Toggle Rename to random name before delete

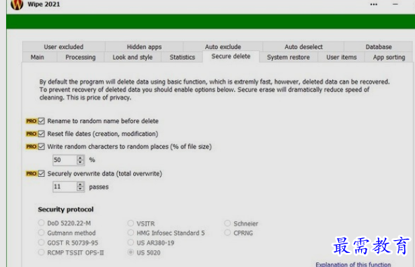pos(41,121)
